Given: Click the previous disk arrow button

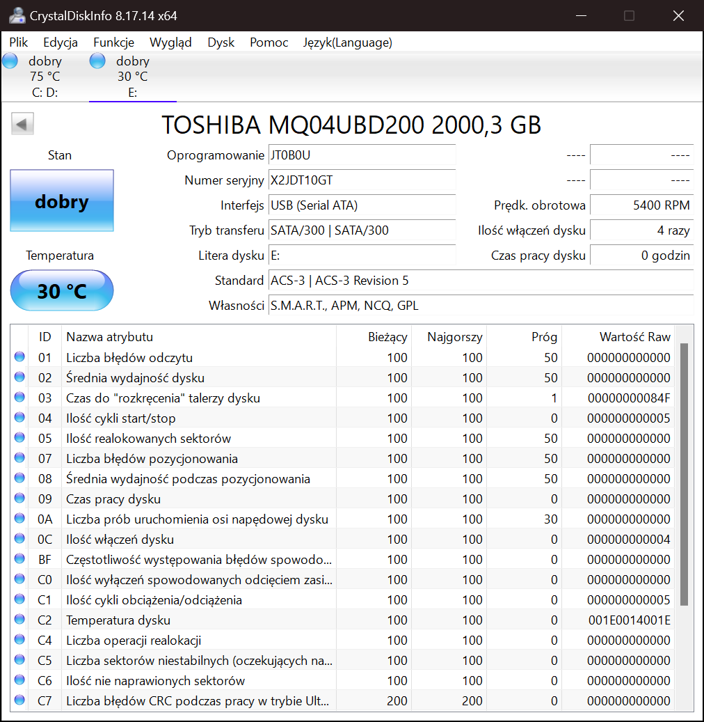Looking at the screenshot, I should pos(22,124).
